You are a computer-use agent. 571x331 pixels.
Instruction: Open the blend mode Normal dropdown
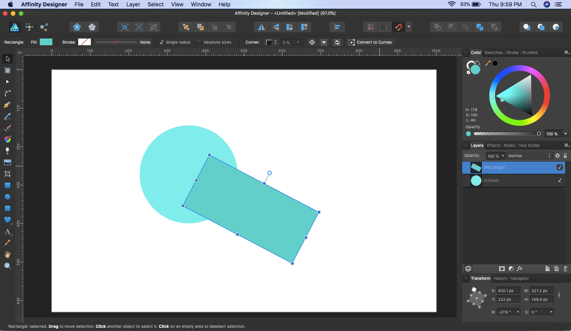(x=529, y=156)
